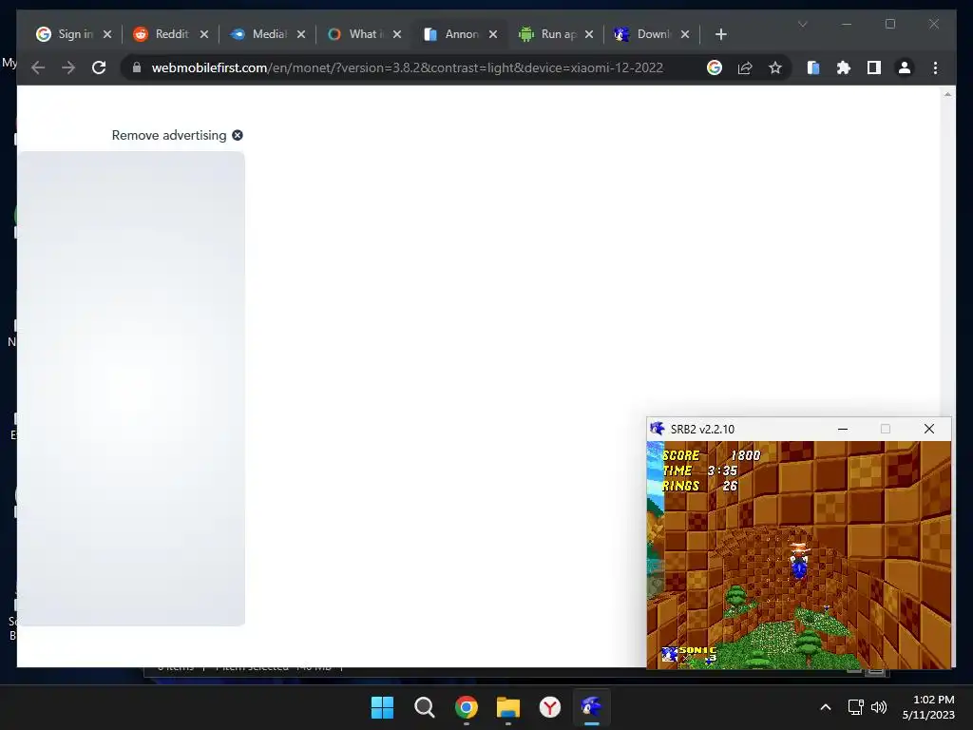973x730 pixels.
Task: Click the scrollbar up arrow
Action: 947,94
